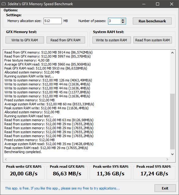Focus the Number of passes field

pyautogui.click(x=114, y=21)
